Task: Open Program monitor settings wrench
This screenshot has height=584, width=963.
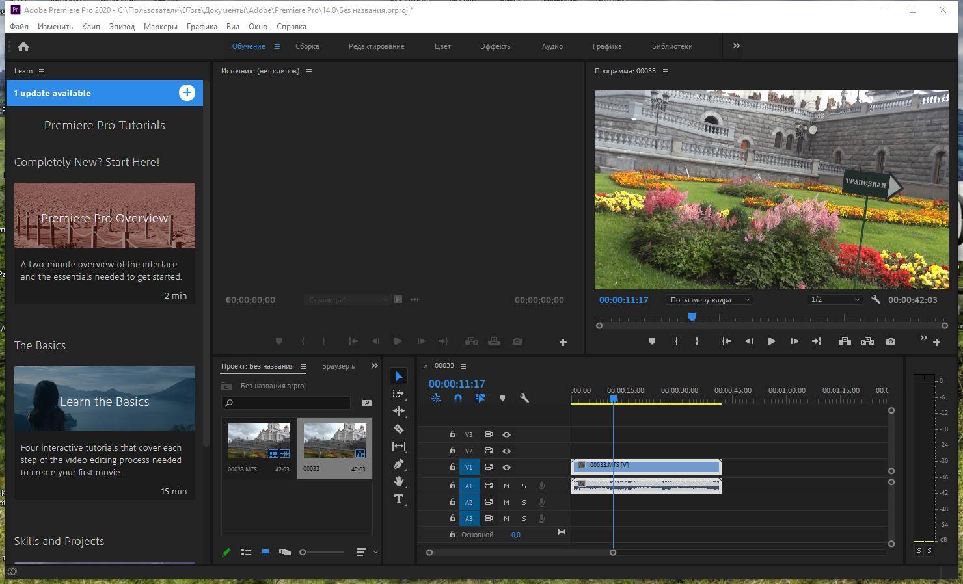Action: click(x=876, y=300)
